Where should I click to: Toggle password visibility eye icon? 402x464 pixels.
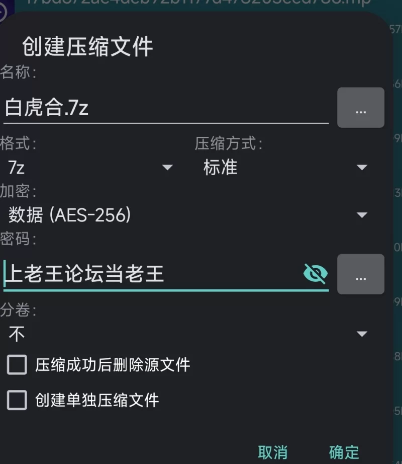(316, 274)
